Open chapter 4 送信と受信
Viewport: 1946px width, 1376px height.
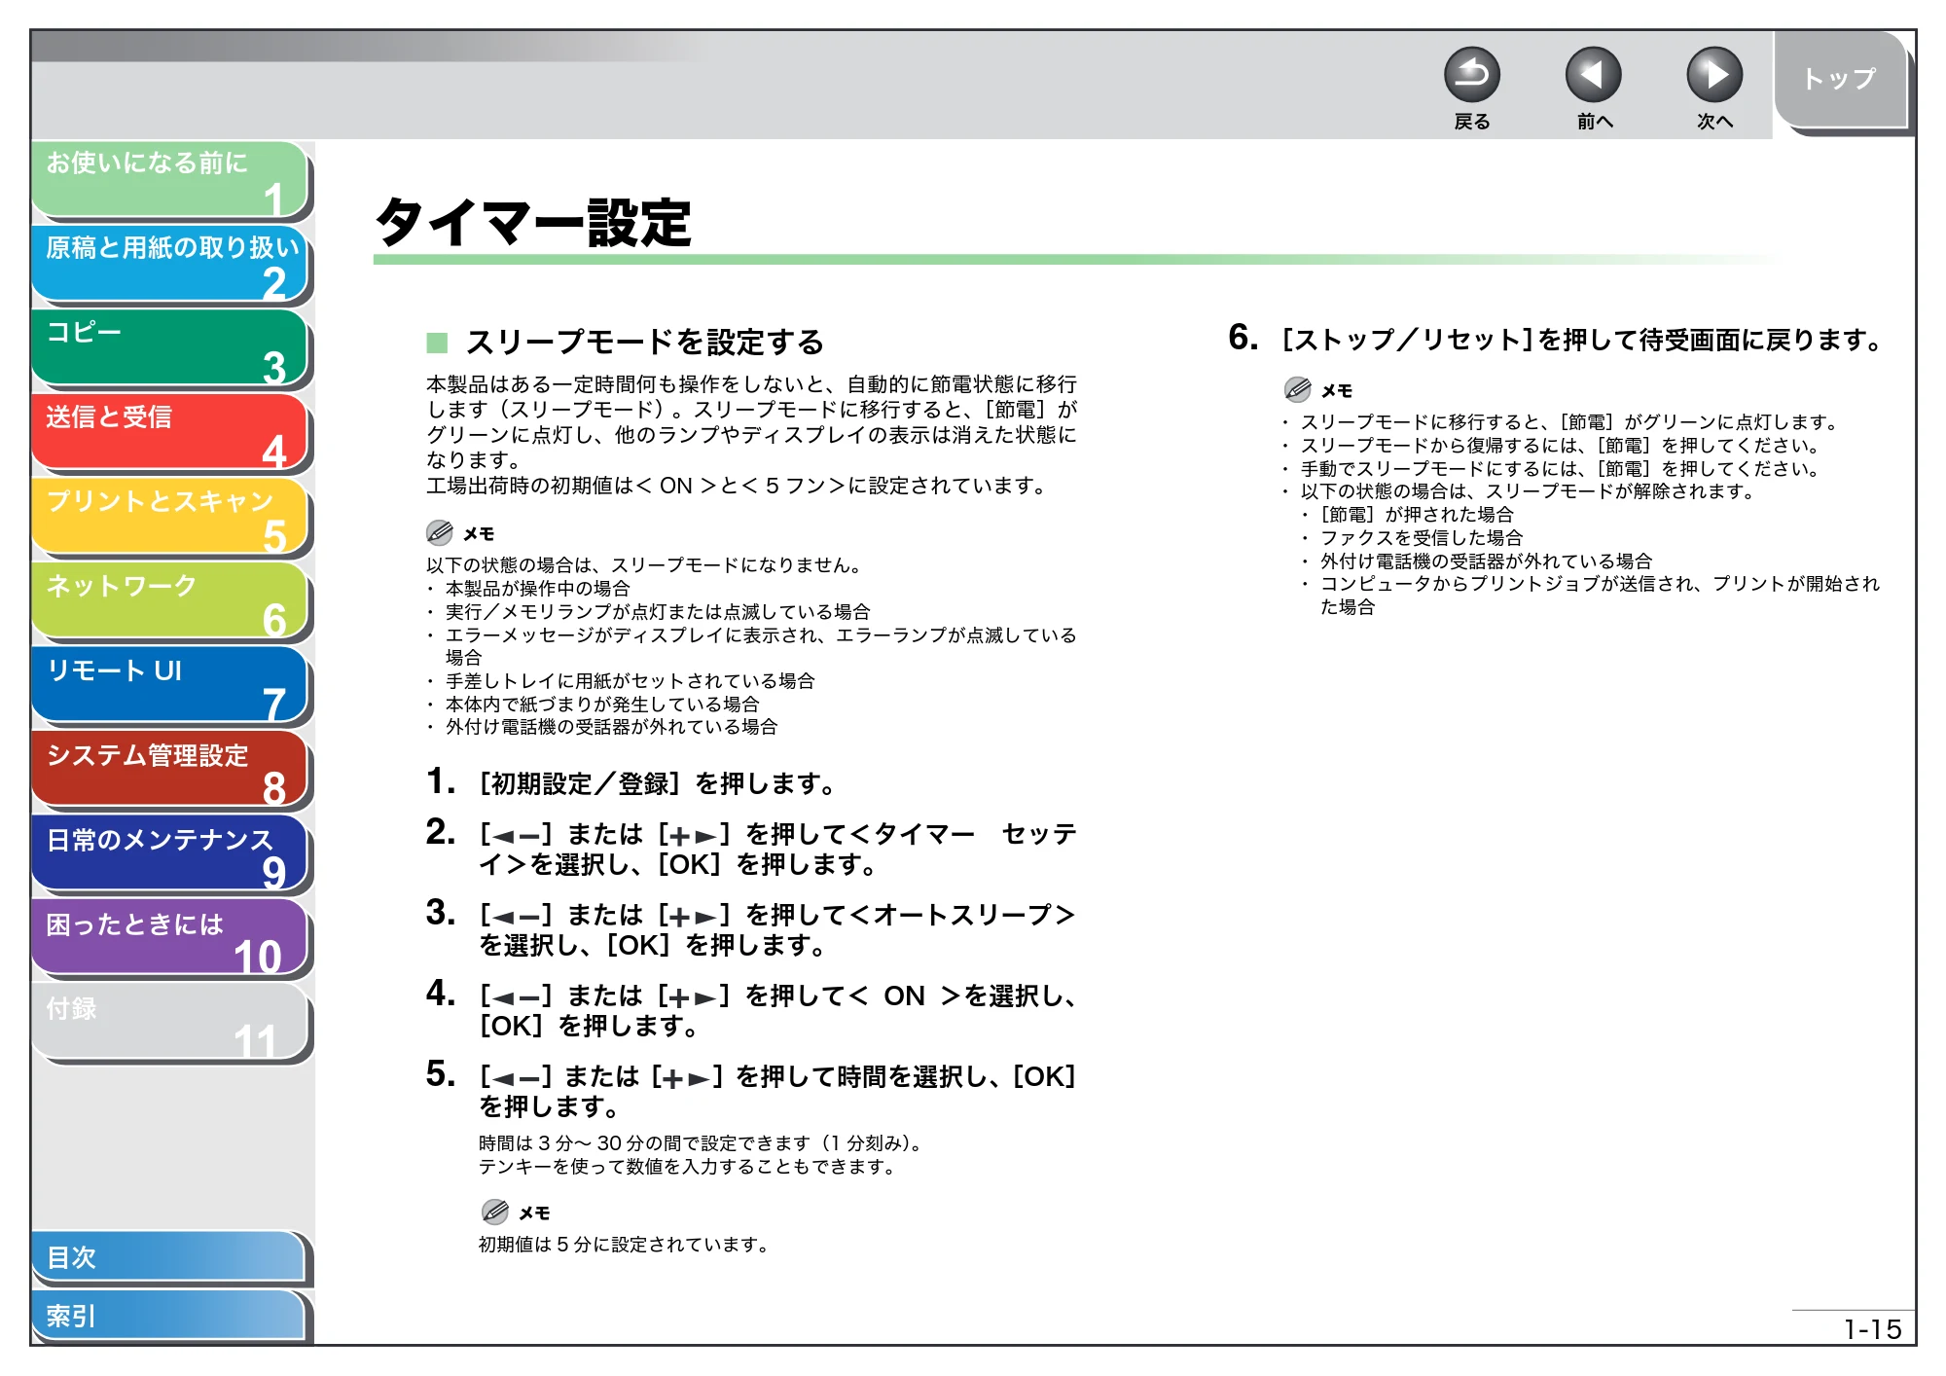point(170,433)
